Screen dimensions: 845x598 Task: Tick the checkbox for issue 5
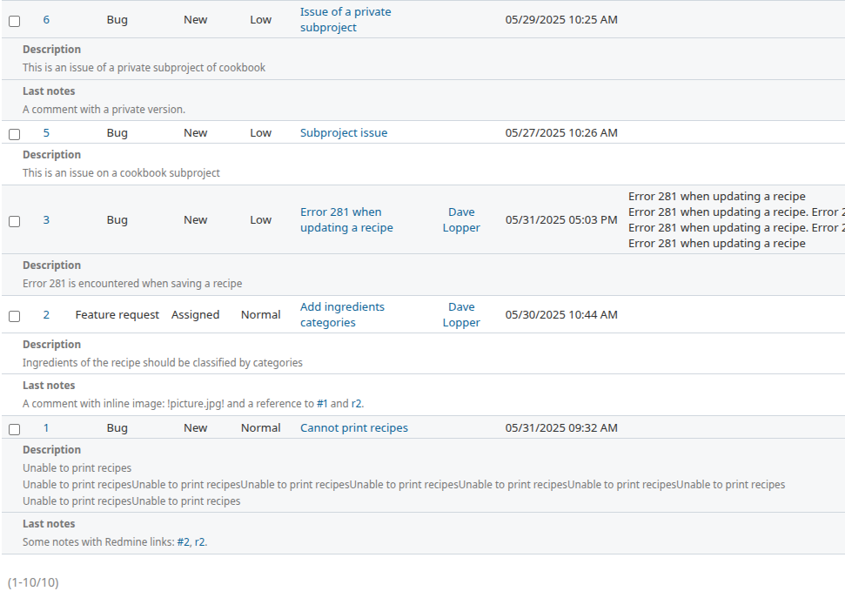click(x=14, y=134)
